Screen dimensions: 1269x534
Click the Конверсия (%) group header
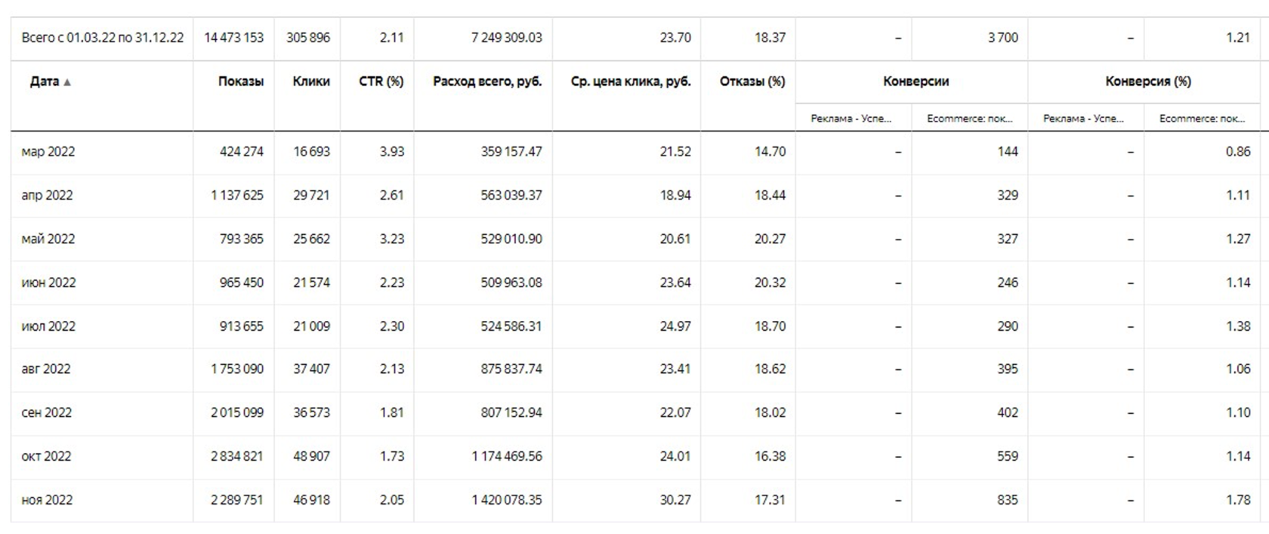[1147, 82]
